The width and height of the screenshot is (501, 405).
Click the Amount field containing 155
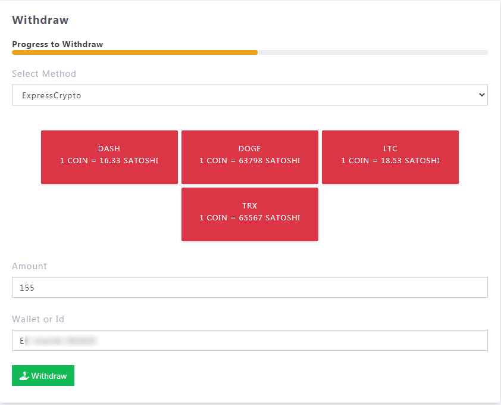coord(249,287)
